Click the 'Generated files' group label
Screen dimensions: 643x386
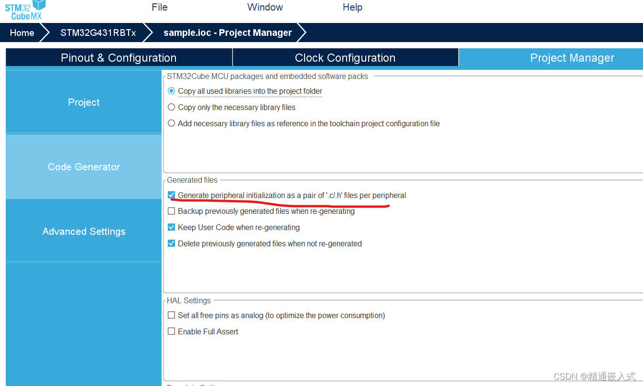pyautogui.click(x=192, y=180)
